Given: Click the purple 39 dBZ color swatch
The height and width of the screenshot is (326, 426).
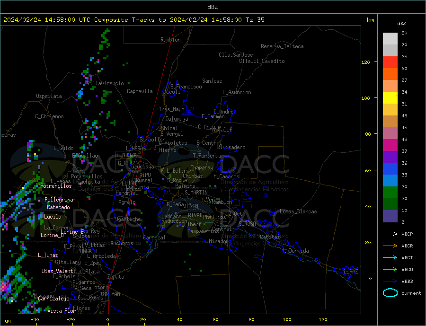Looking at the screenshot, I should coord(390,157).
